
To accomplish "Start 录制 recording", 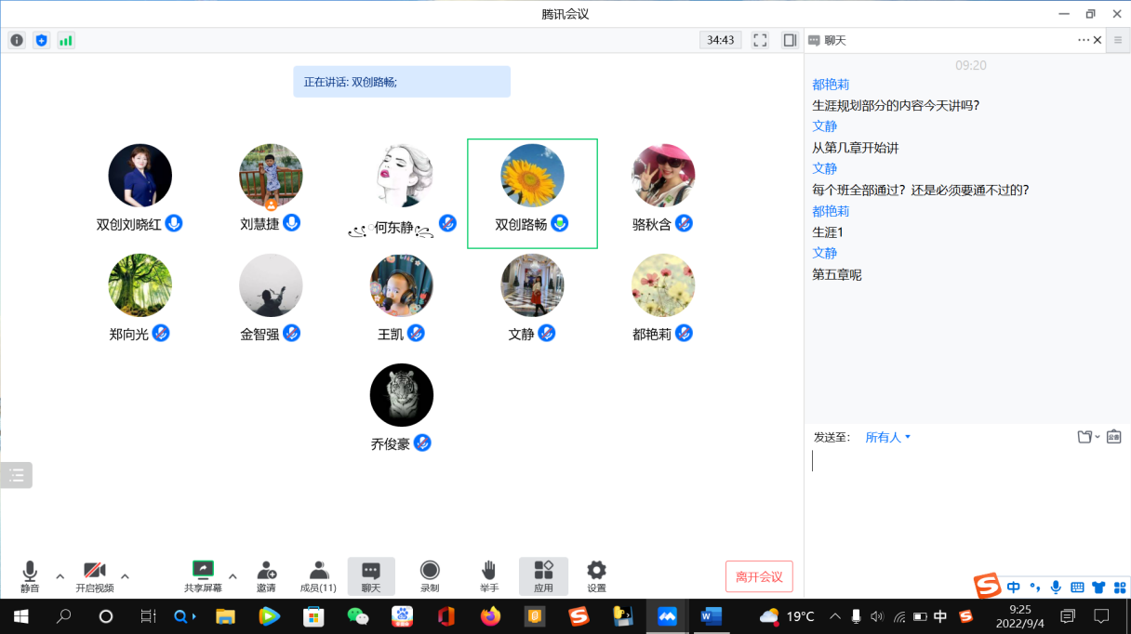I will click(x=430, y=576).
